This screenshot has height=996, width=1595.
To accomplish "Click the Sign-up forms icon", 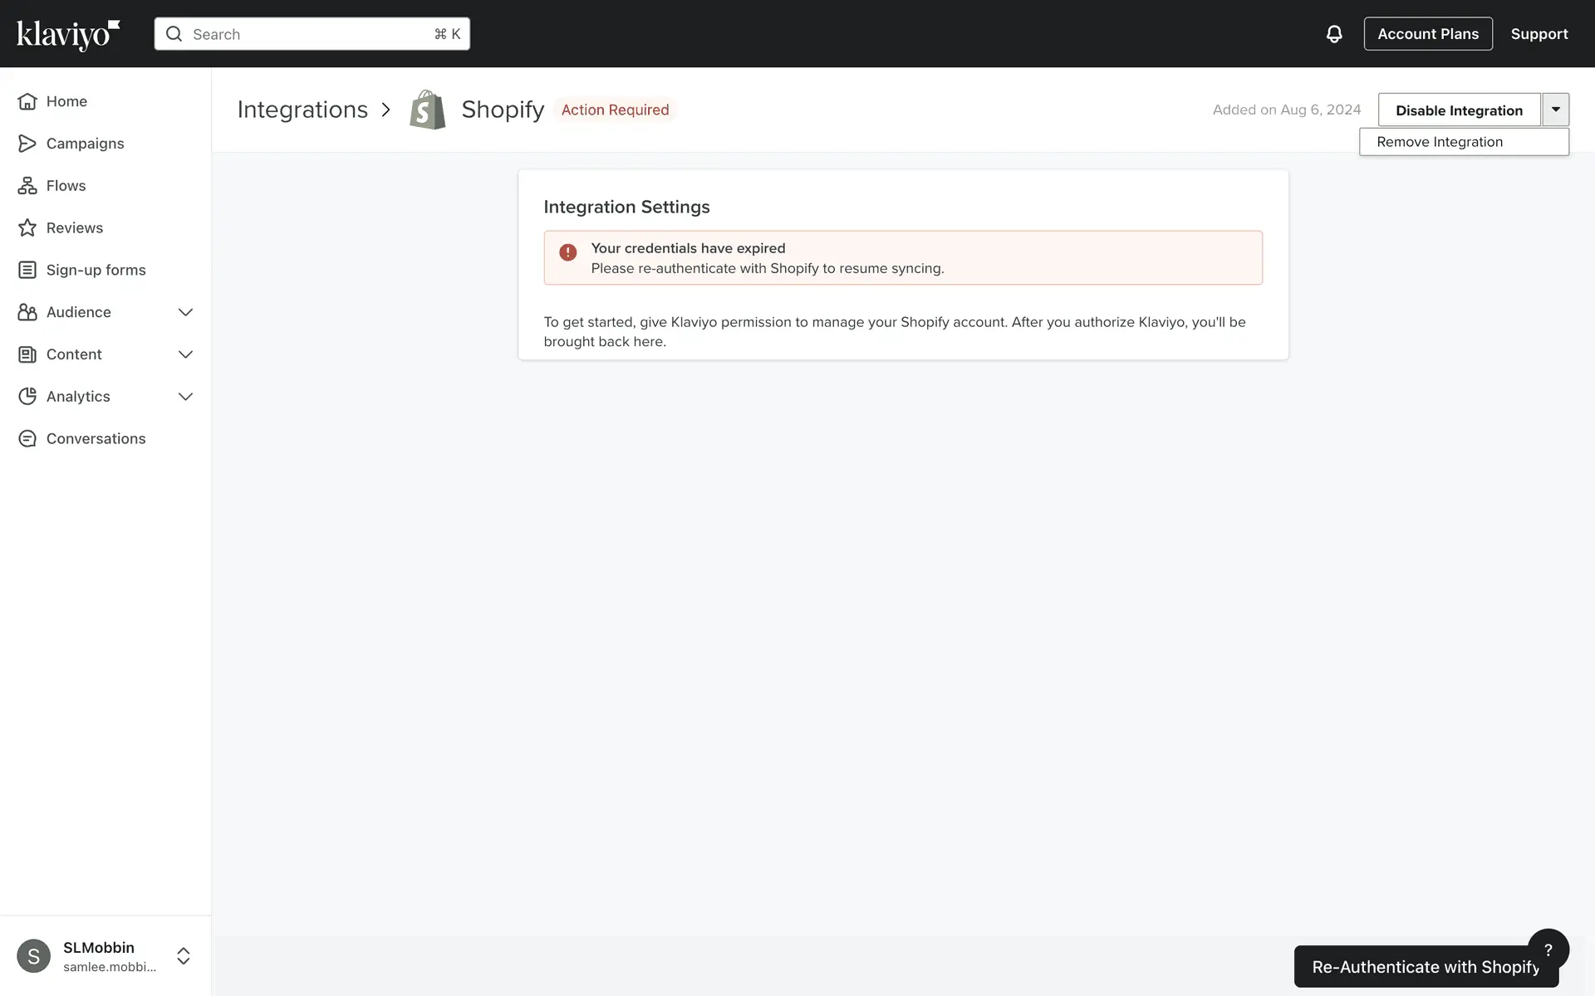I will [27, 271].
